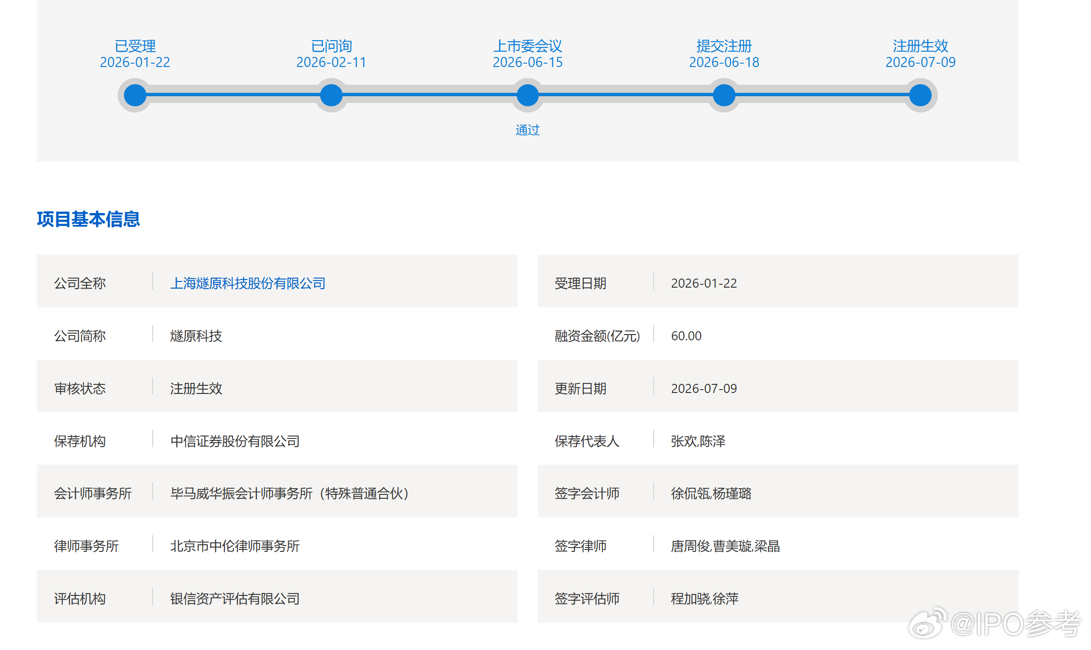This screenshot has width=1091, height=650.
Task: Select the 已受理 stage label
Action: click(135, 46)
